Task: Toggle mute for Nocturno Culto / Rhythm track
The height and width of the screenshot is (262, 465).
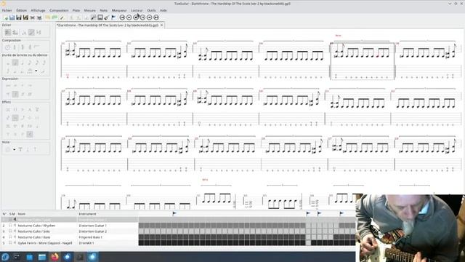Action: (15, 226)
